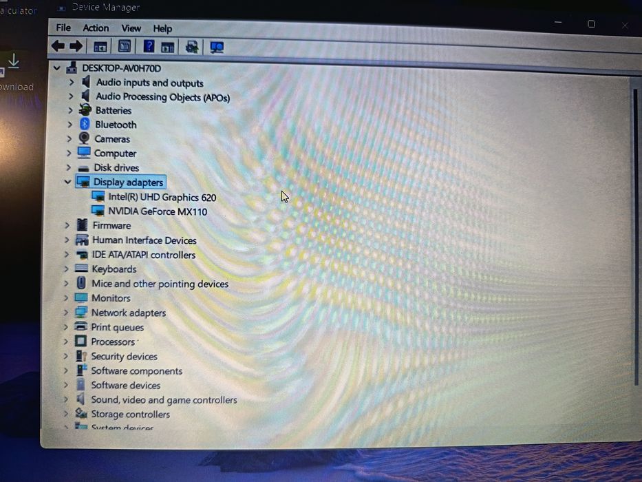Click the Software components icon
The height and width of the screenshot is (482, 642).
[x=81, y=370]
